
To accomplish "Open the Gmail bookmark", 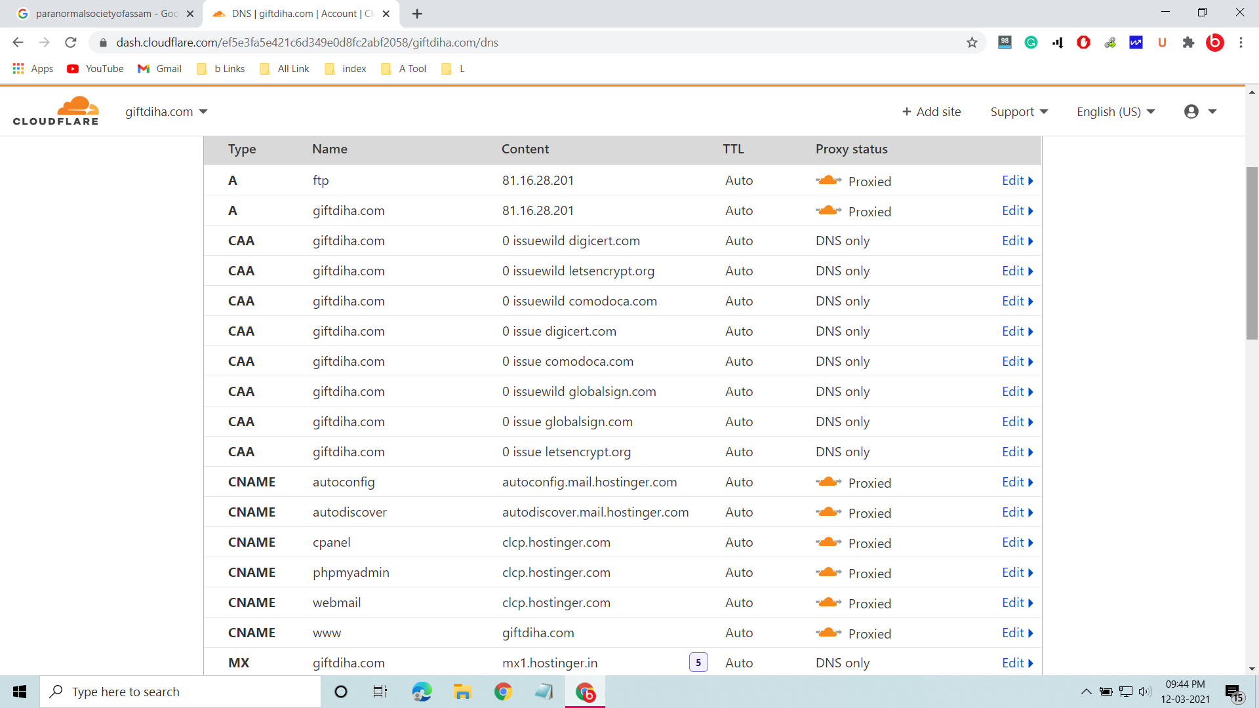I will point(159,69).
